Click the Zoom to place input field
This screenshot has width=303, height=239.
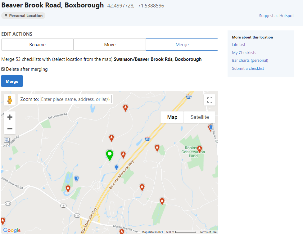point(76,99)
